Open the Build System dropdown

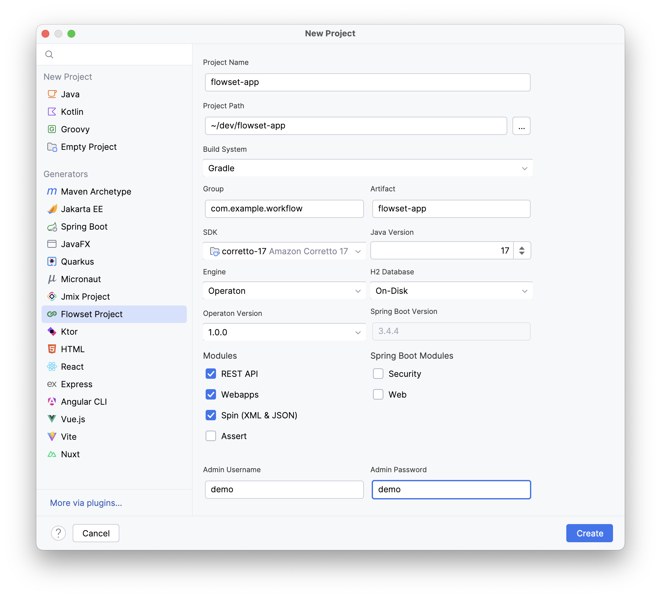point(367,168)
